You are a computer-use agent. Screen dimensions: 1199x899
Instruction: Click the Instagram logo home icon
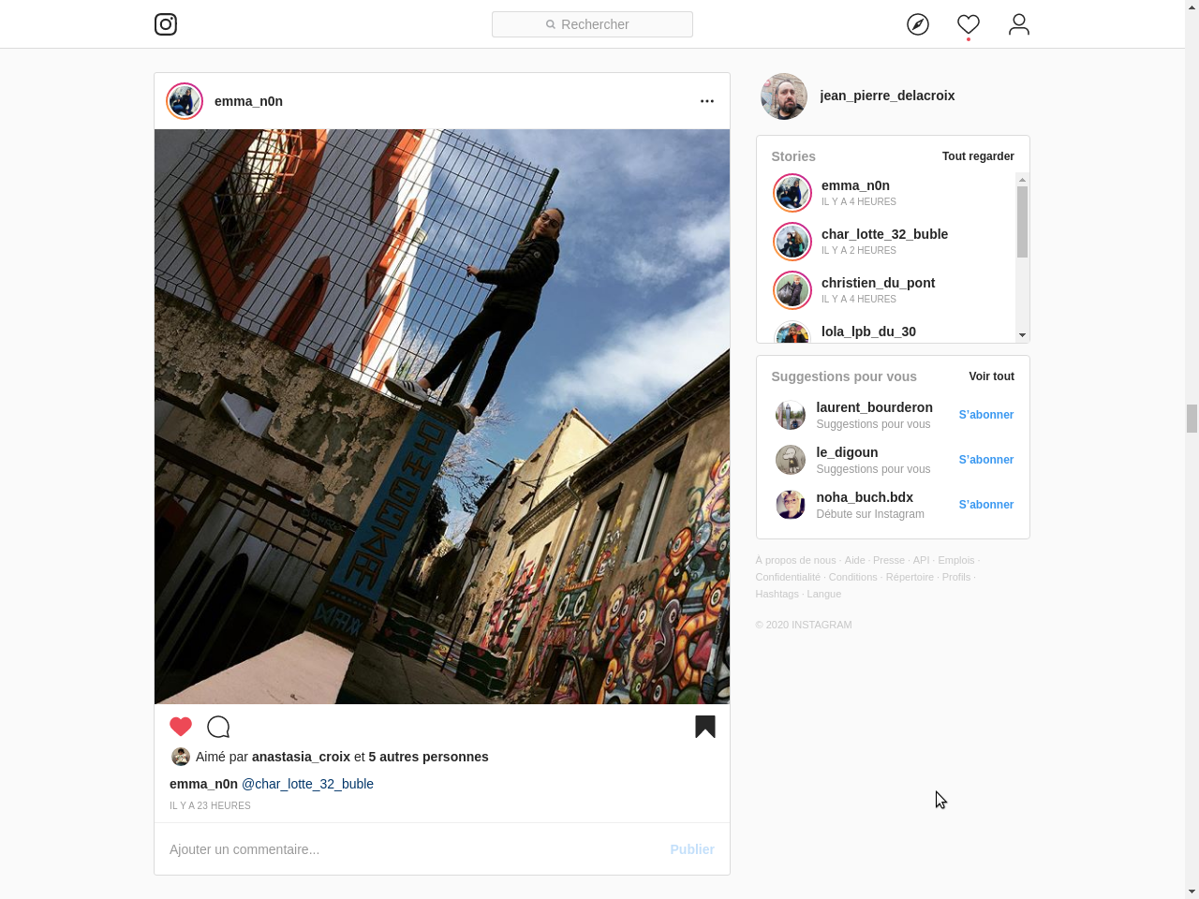166,24
